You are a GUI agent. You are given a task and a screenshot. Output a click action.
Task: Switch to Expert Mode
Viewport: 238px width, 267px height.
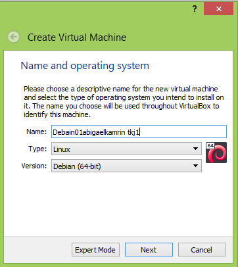[x=95, y=250]
